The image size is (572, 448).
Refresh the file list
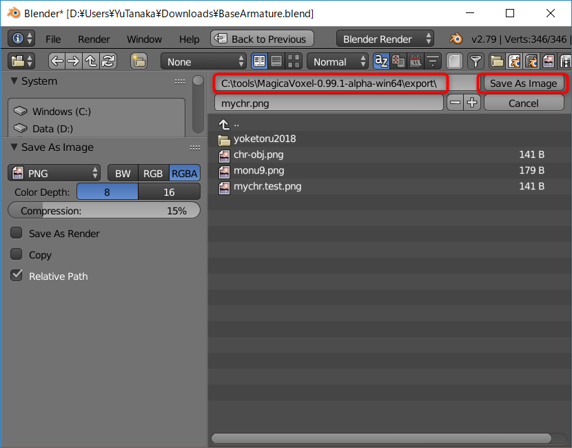pos(108,61)
